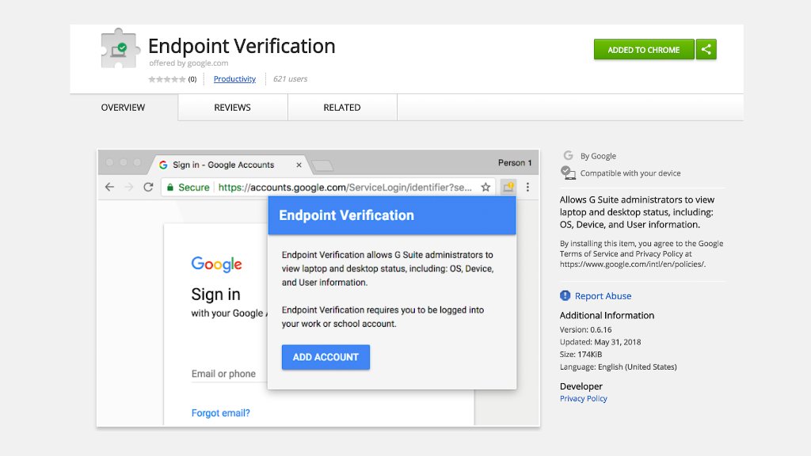Screen dimensions: 811x456
Task: Close the Sign in Google Accounts tab
Action: (x=299, y=165)
